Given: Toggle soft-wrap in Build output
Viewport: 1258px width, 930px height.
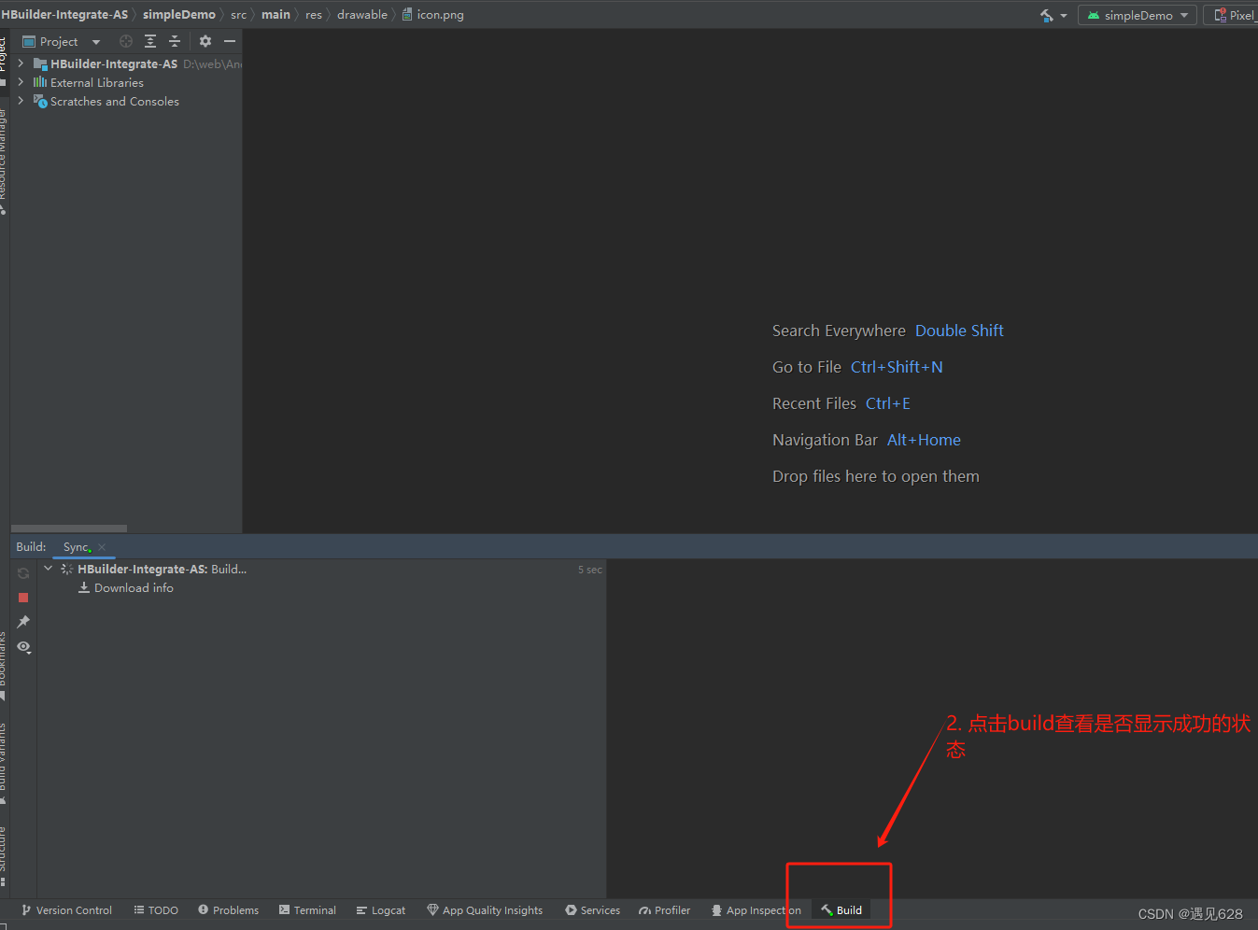Looking at the screenshot, I should pos(23,646).
